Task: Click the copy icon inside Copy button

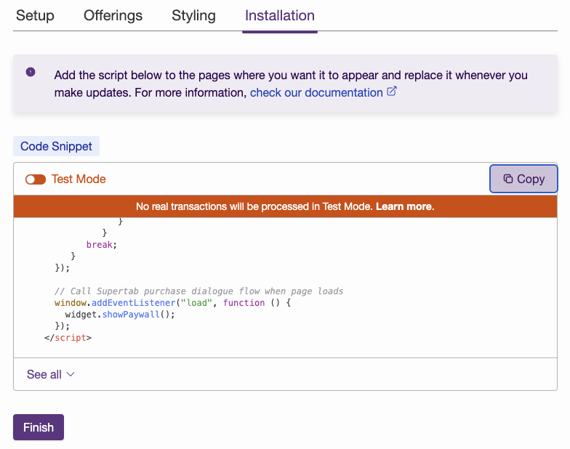Action: 507,179
